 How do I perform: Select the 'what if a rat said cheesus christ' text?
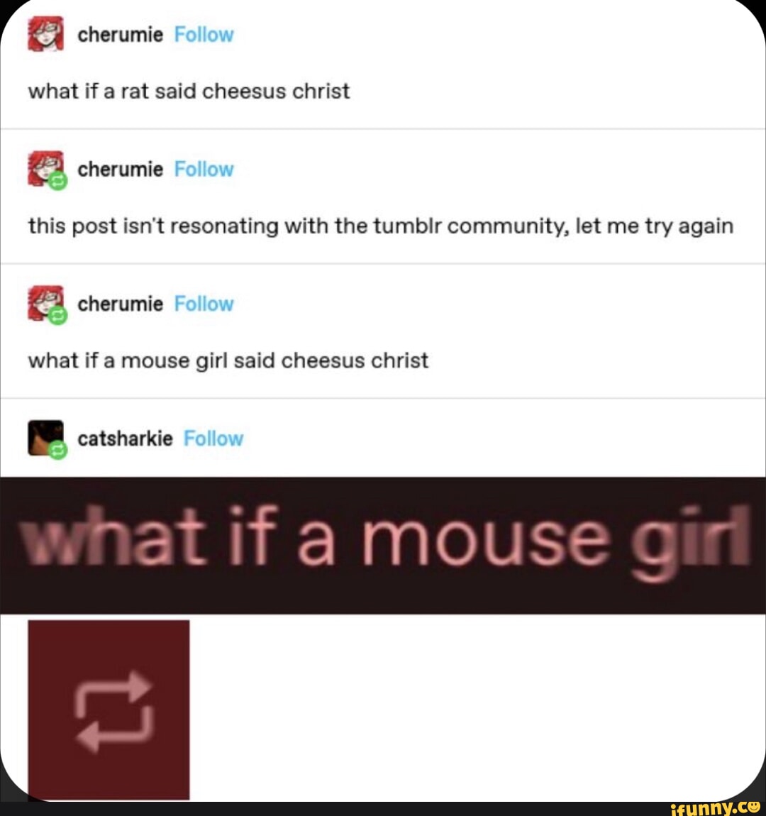[189, 92]
